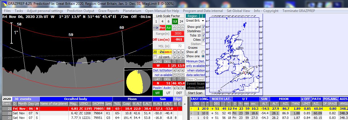Click the green Azi mode button

coord(169,28)
